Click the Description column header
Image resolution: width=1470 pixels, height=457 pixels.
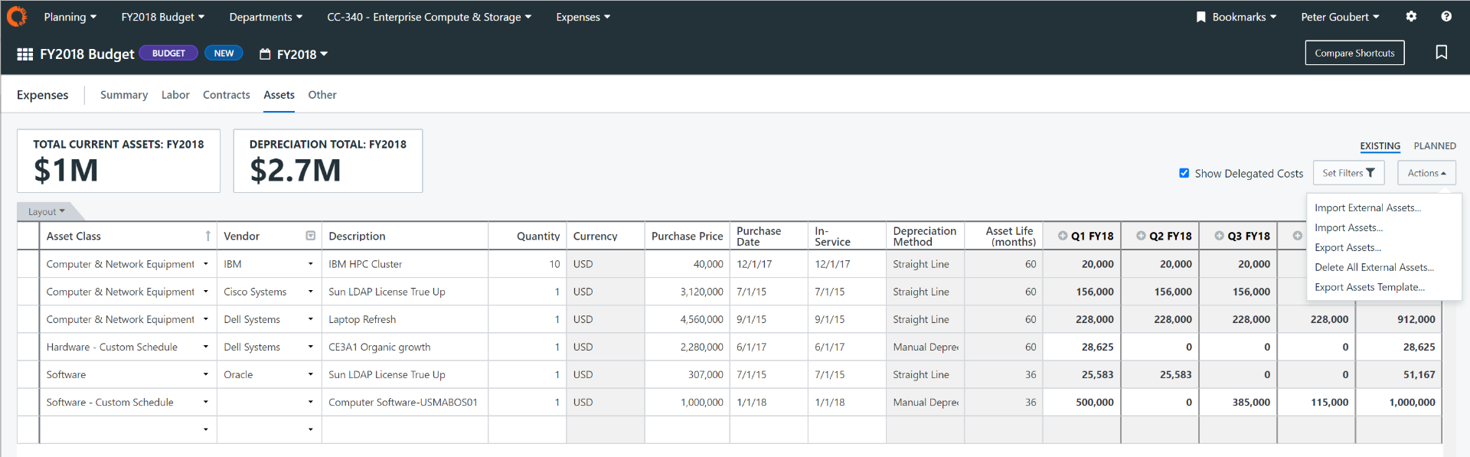[x=405, y=236]
